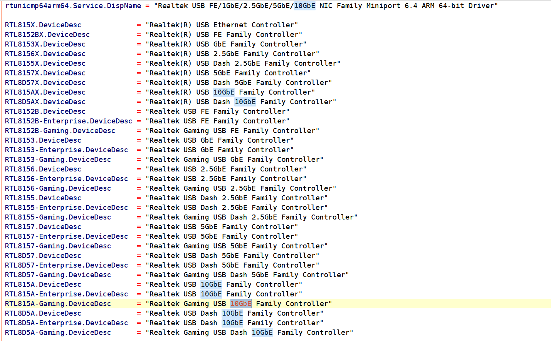Click the RTL8152B-Gaming.DeviceDesc key
The height and width of the screenshot is (341, 551).
click(60, 131)
